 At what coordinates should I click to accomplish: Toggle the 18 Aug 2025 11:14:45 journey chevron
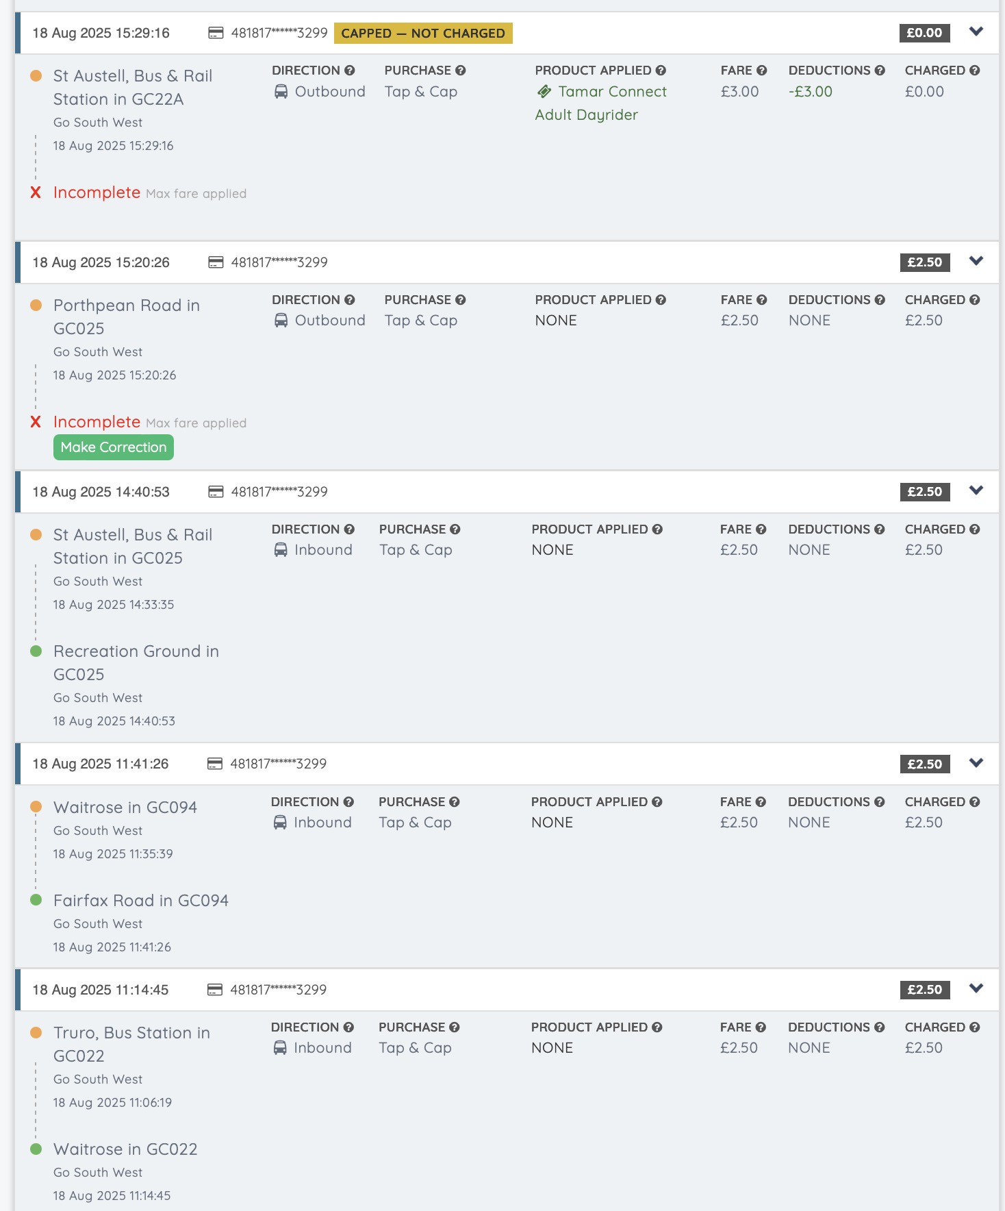[976, 988]
